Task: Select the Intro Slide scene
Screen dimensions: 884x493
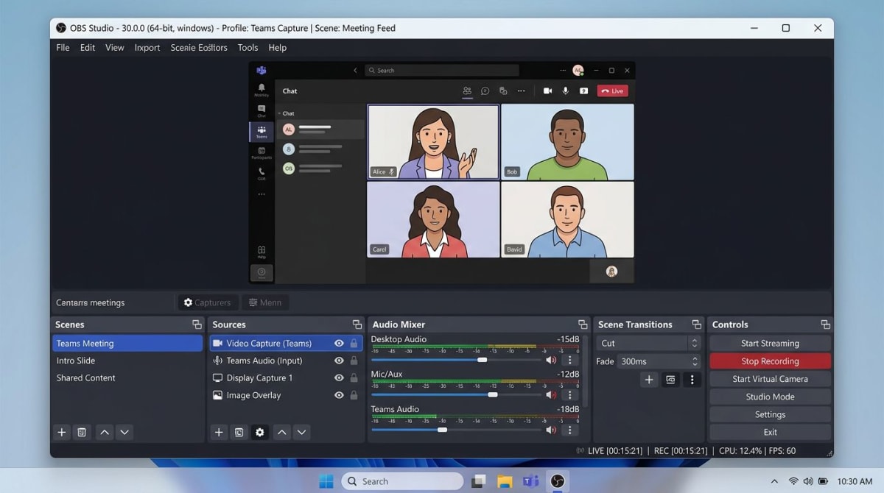Action: click(127, 361)
